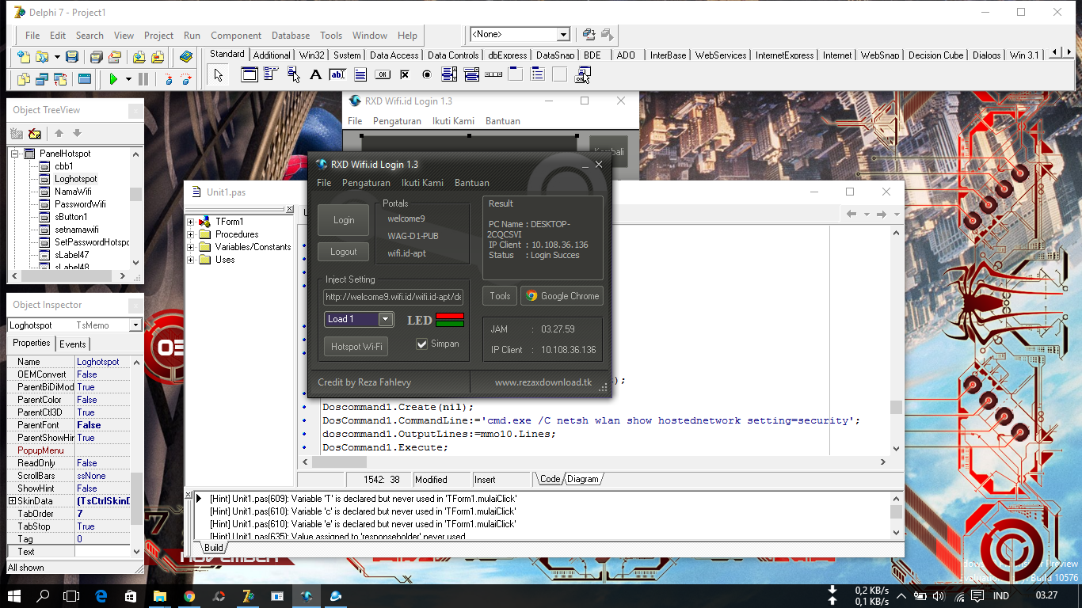The height and width of the screenshot is (608, 1082).
Task: Select the CheckBox component in palette
Action: (x=404, y=75)
